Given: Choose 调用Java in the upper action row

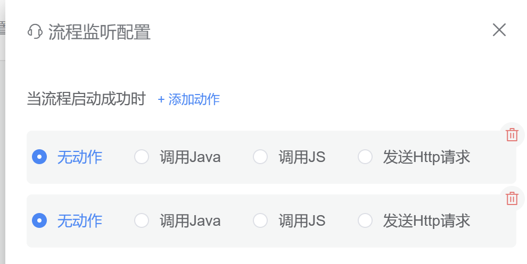Looking at the screenshot, I should pyautogui.click(x=142, y=157).
